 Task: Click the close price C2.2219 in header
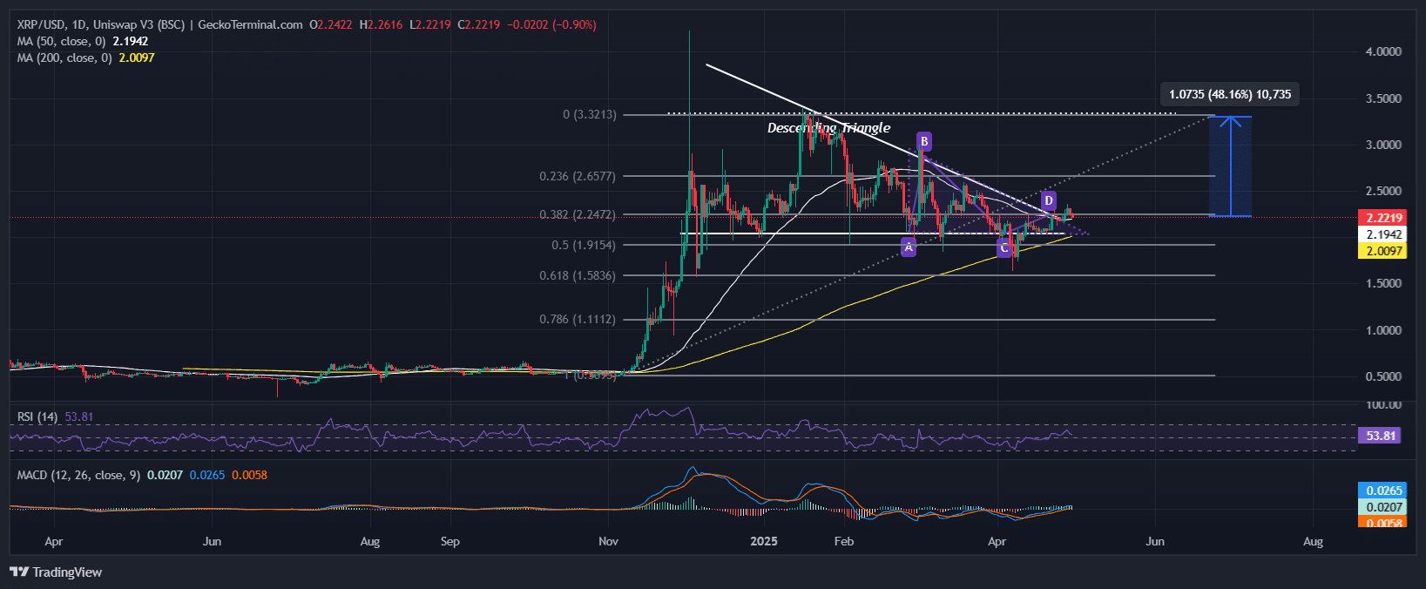[479, 24]
